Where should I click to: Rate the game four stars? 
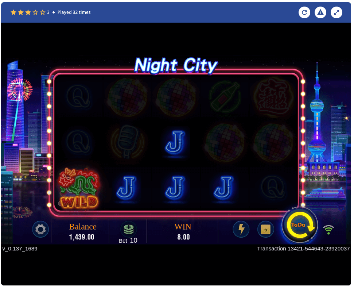(35, 12)
